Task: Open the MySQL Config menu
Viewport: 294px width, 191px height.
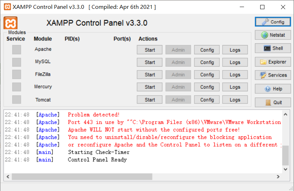Action: click(207, 62)
